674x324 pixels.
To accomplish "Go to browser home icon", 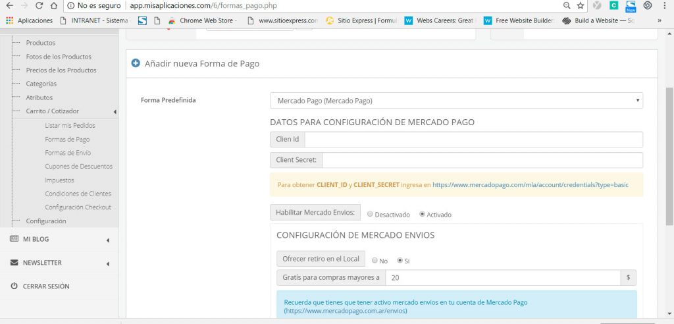I will (54, 5).
